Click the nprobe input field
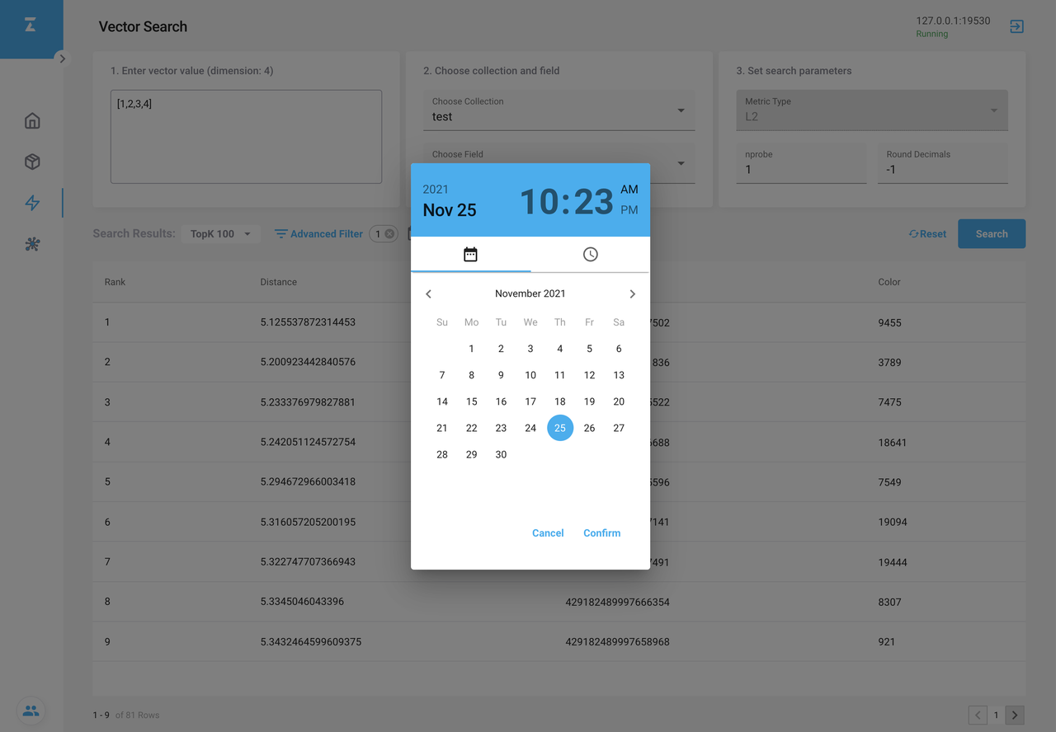Image resolution: width=1056 pixels, height=732 pixels. click(800, 170)
